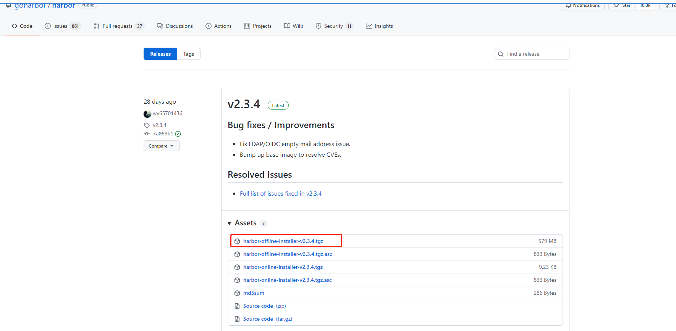676x331 pixels.
Task: Click package icon for offline installer tgz
Action: (x=237, y=241)
